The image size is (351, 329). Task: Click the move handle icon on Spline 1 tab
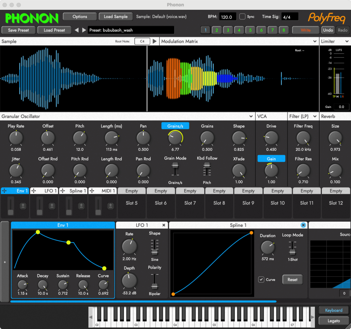(x=63, y=191)
